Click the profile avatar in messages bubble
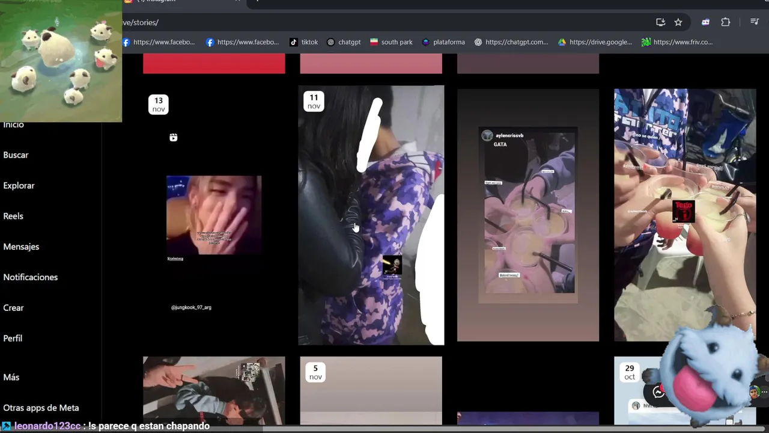The image size is (769, 433). click(x=754, y=392)
